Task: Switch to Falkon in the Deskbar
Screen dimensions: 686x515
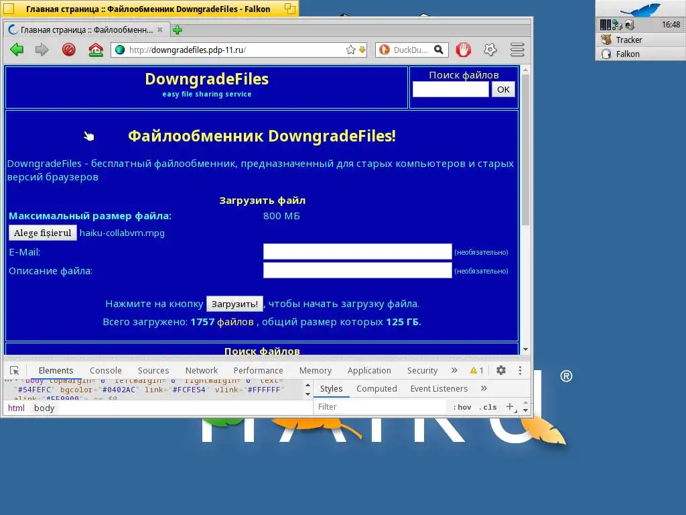Action: click(x=640, y=54)
